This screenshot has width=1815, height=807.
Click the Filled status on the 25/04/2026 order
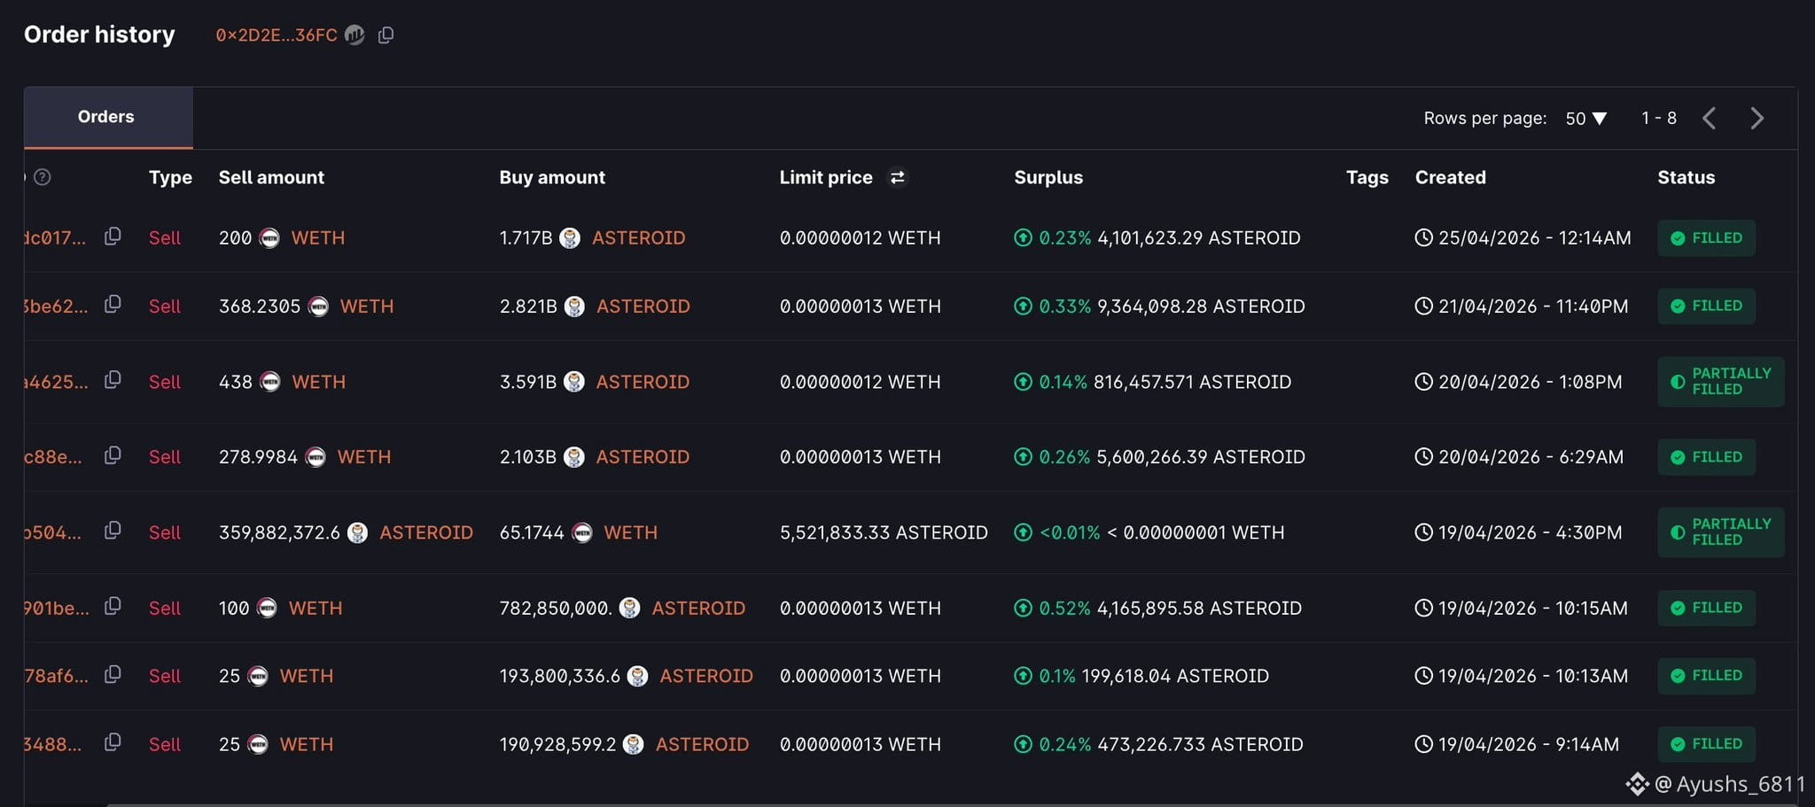(1706, 237)
